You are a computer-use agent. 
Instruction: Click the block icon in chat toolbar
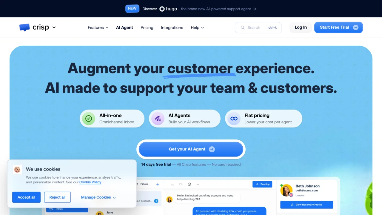pos(189,184)
